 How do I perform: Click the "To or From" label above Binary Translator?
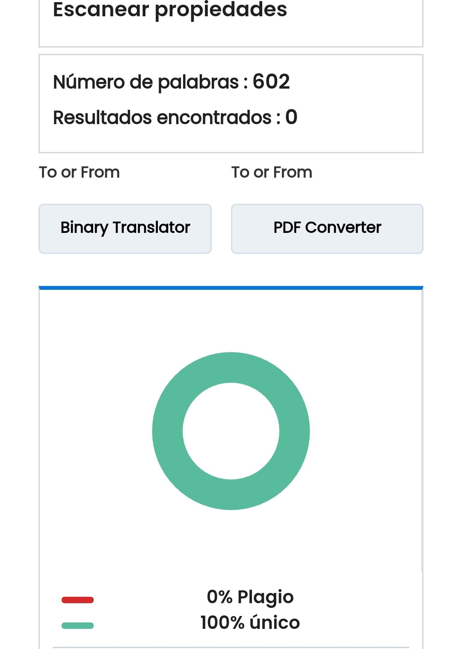point(79,172)
